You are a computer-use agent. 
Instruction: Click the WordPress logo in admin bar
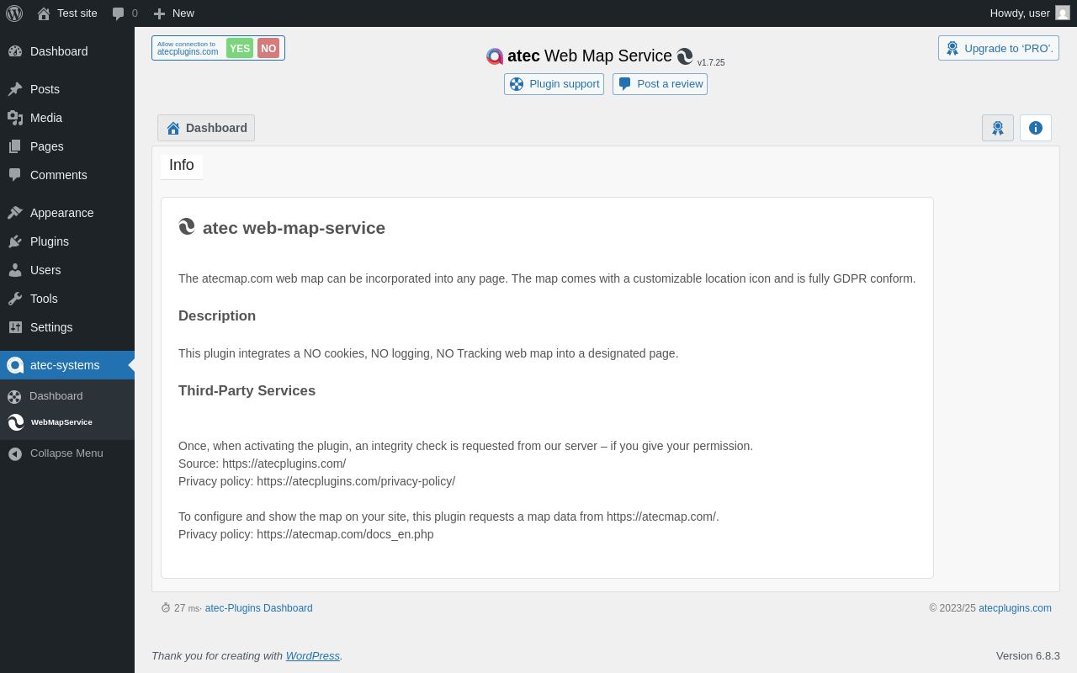coord(14,13)
